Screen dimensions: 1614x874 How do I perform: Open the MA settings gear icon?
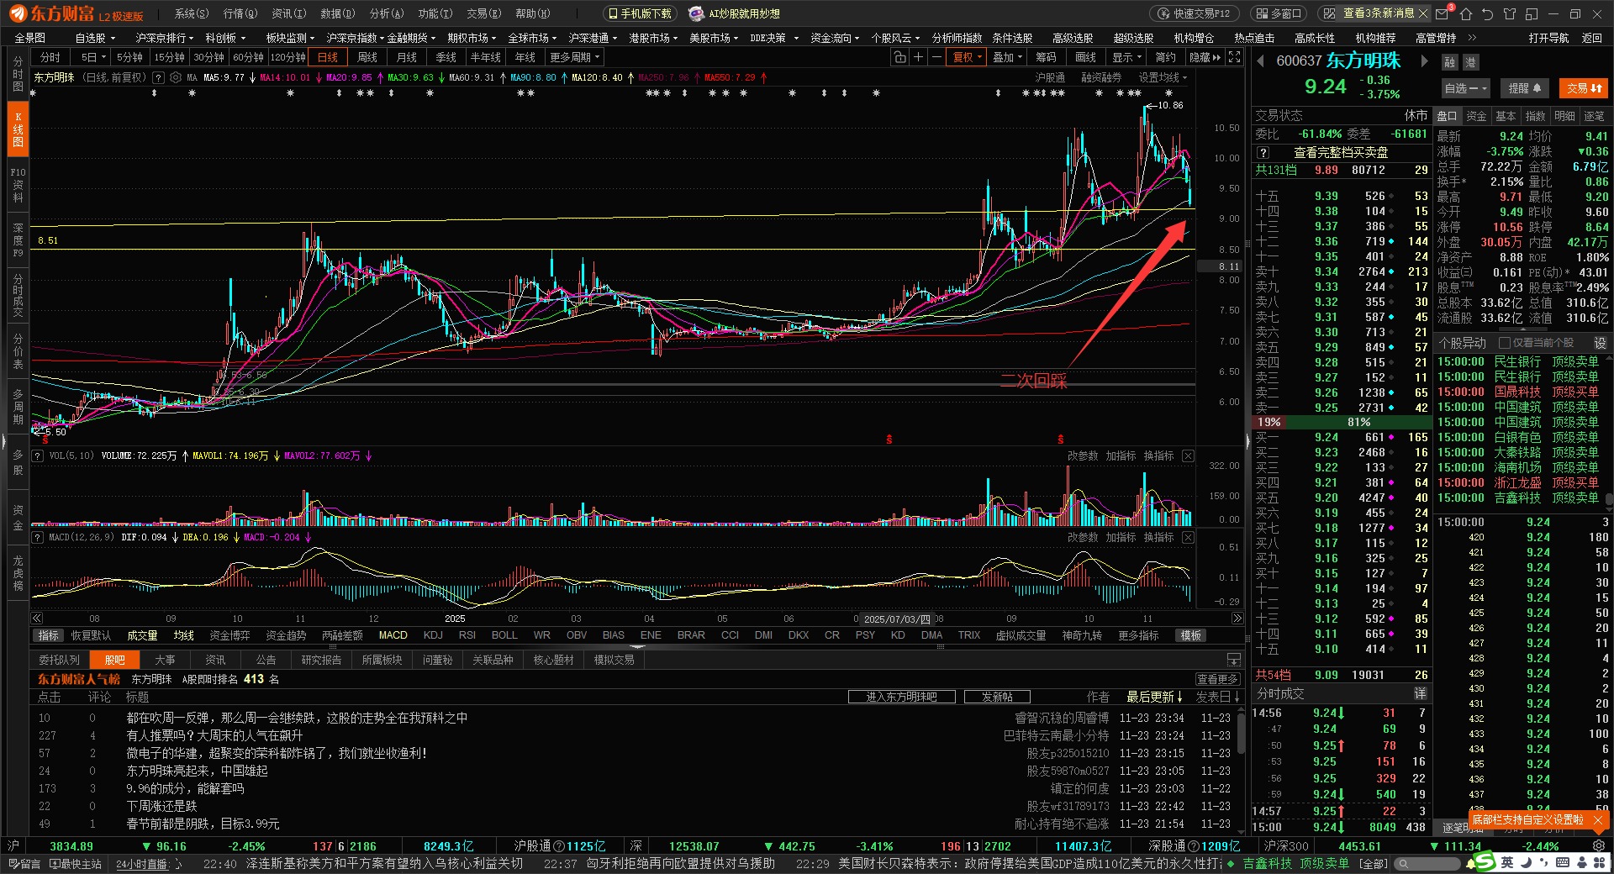pos(176,77)
